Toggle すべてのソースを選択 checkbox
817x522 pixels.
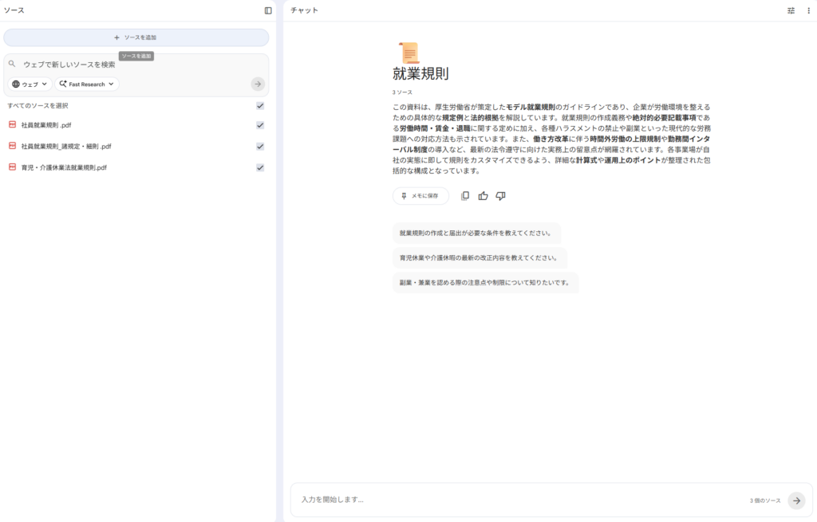pyautogui.click(x=260, y=105)
